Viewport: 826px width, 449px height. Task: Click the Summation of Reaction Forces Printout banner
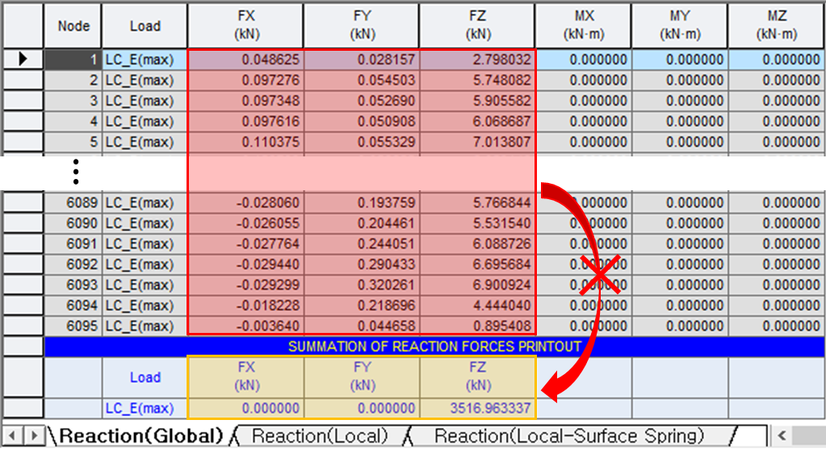pos(434,347)
